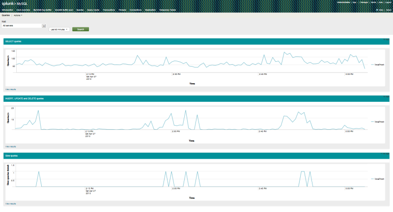This screenshot has height=212, width=393.
Task: Open the Help link
Action: pos(381,10)
